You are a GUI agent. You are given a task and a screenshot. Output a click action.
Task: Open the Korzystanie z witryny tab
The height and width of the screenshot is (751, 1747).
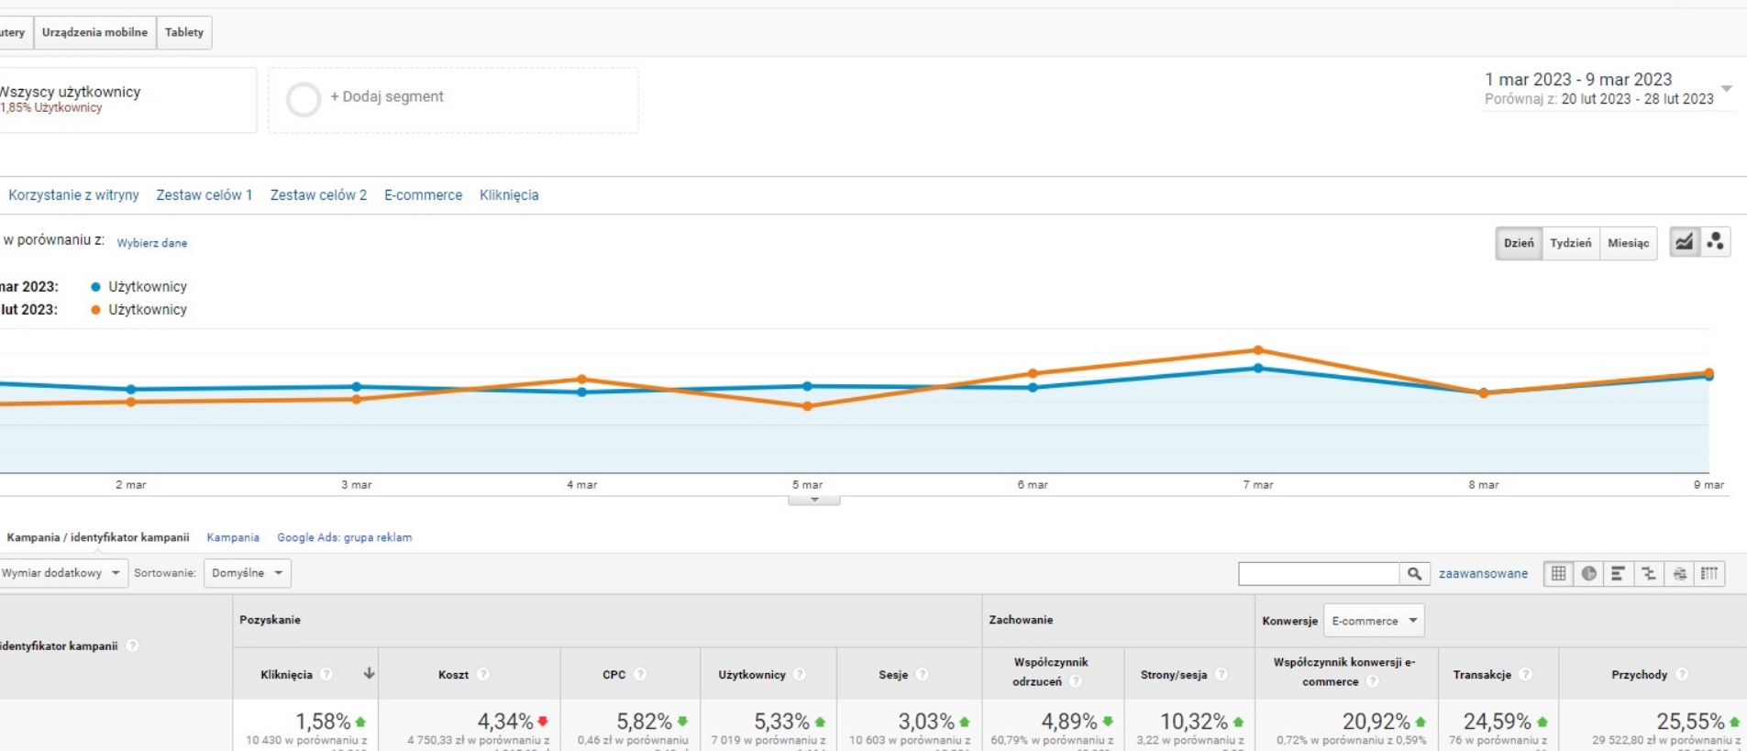(x=73, y=195)
